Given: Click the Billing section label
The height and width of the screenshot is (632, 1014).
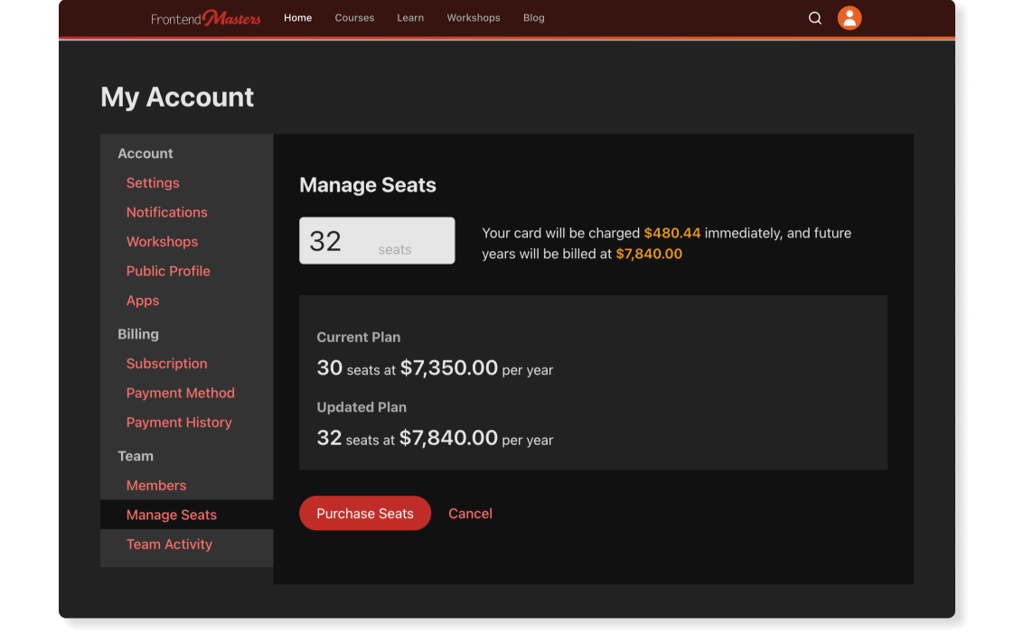Looking at the screenshot, I should point(138,334).
